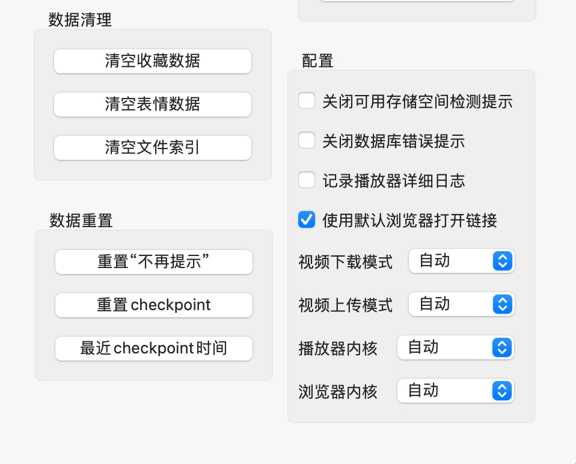Click the stepper arrows on 播放器内核
This screenshot has width=576, height=464.
pos(501,347)
